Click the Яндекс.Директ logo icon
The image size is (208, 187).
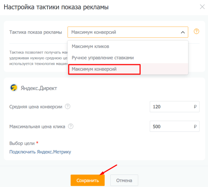[14, 88]
